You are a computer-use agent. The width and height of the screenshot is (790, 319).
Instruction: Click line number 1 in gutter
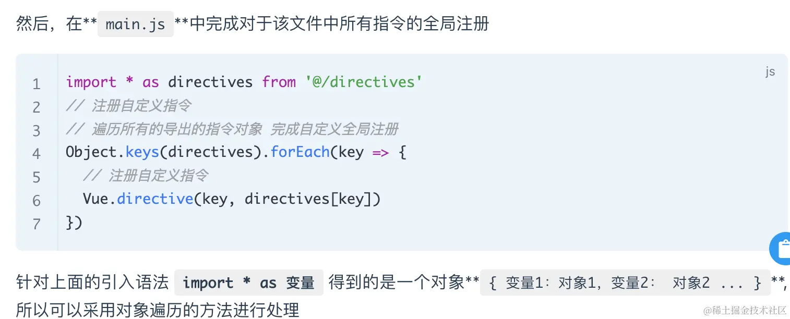click(37, 83)
